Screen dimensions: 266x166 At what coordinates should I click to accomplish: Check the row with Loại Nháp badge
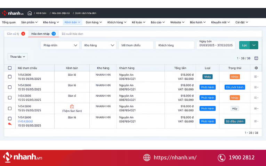[x=10, y=77]
